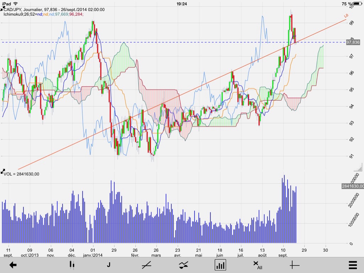
Task: Tap the 95 price axis label
Action: tap(352, 90)
